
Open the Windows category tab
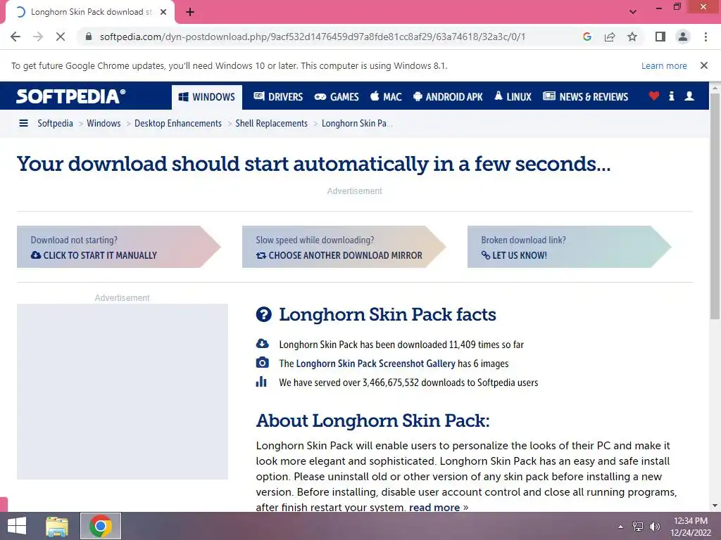pos(207,97)
